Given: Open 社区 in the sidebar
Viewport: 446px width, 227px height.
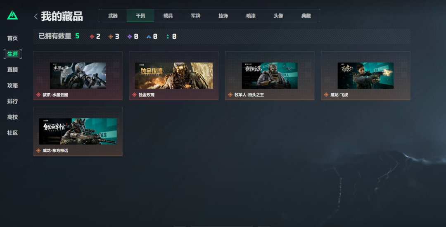Looking at the screenshot, I should click(x=12, y=132).
